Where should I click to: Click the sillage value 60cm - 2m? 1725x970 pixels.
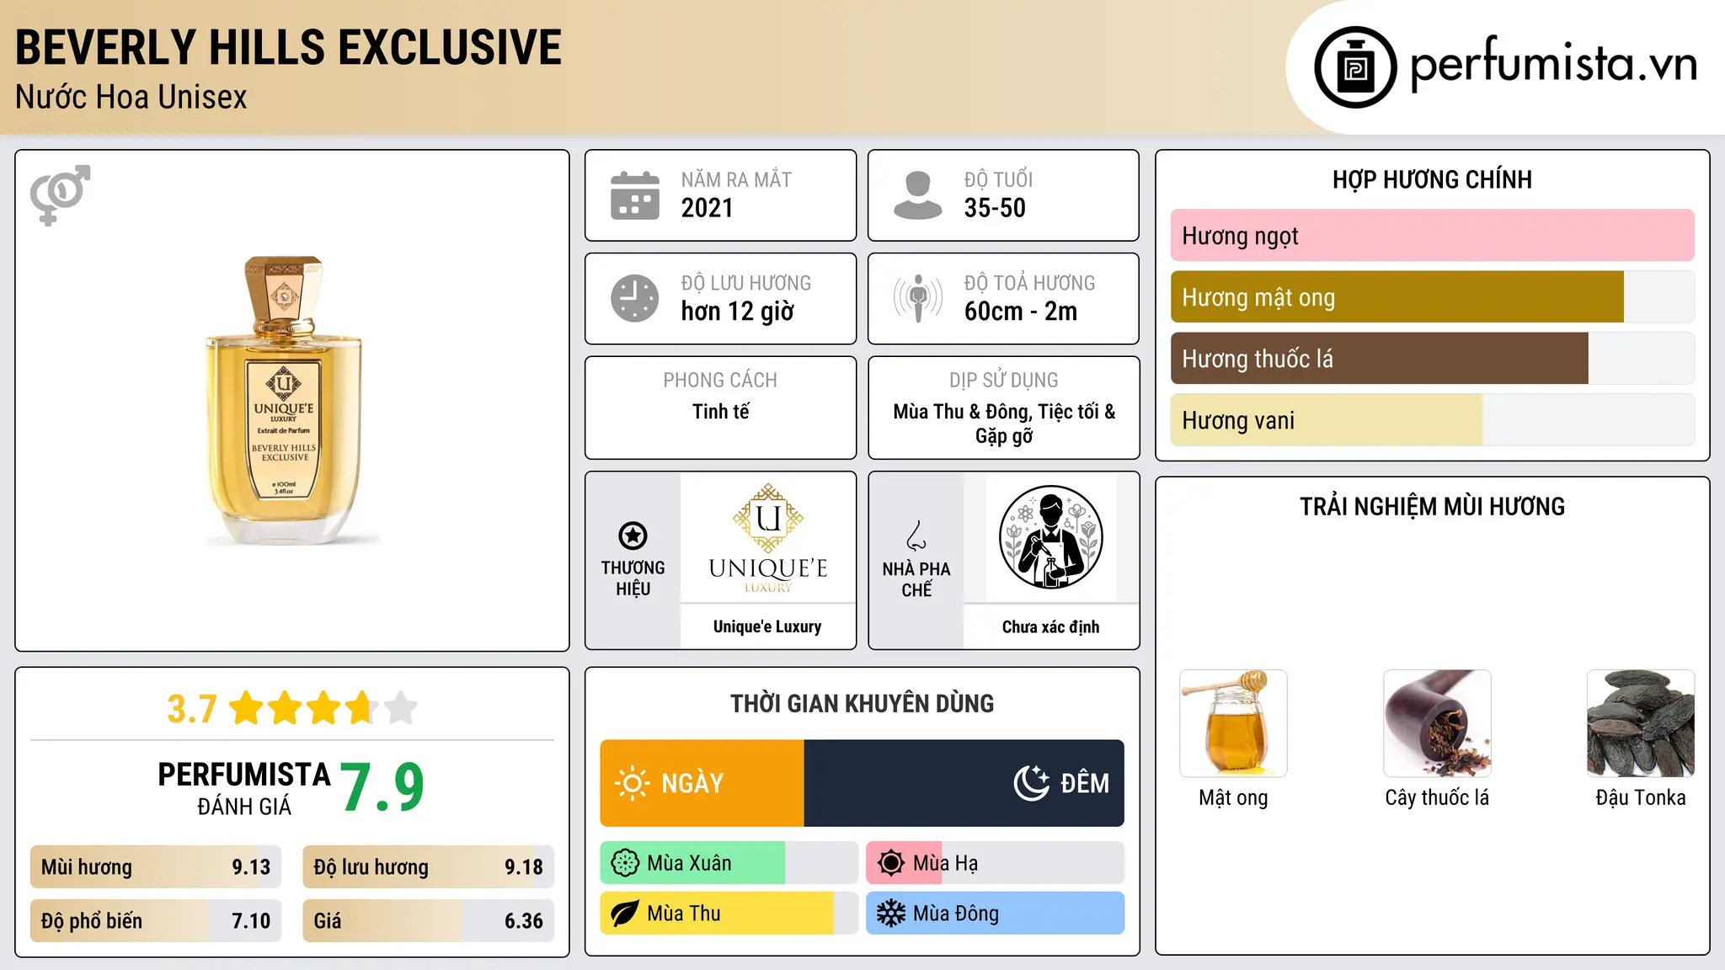[1021, 312]
